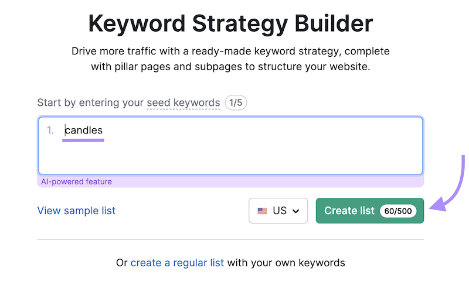469x285 pixels.
Task: Click the purple underline beneath candles
Action: (83, 140)
